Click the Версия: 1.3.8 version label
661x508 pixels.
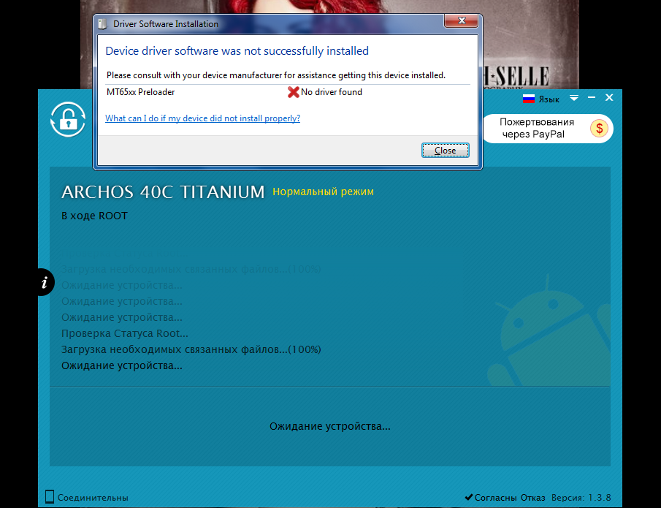[x=581, y=498]
